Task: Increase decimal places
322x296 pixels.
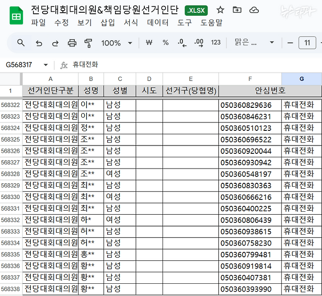Action: [199, 43]
